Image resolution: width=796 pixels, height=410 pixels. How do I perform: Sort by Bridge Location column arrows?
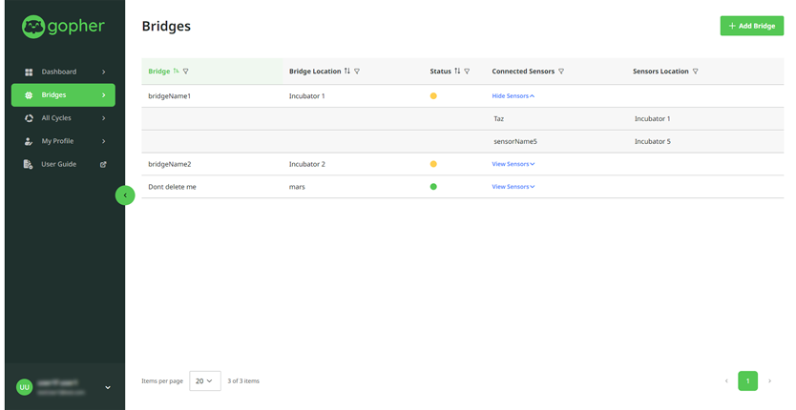click(x=347, y=72)
